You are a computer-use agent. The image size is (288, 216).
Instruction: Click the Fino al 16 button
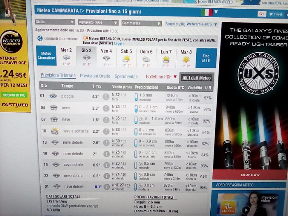coord(206,58)
